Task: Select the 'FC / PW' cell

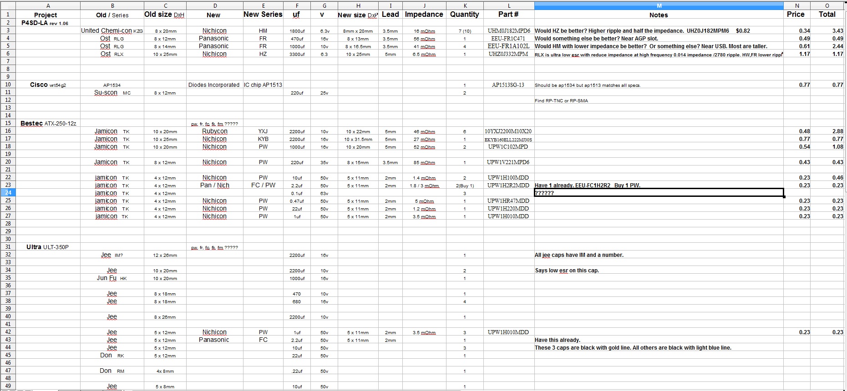Action: tap(263, 185)
